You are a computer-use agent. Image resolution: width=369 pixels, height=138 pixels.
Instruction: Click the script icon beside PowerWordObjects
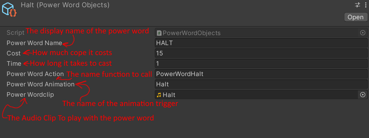click(x=159, y=33)
